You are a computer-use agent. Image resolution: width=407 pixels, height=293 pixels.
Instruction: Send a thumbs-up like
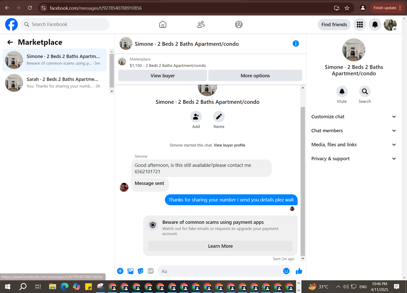tap(299, 271)
